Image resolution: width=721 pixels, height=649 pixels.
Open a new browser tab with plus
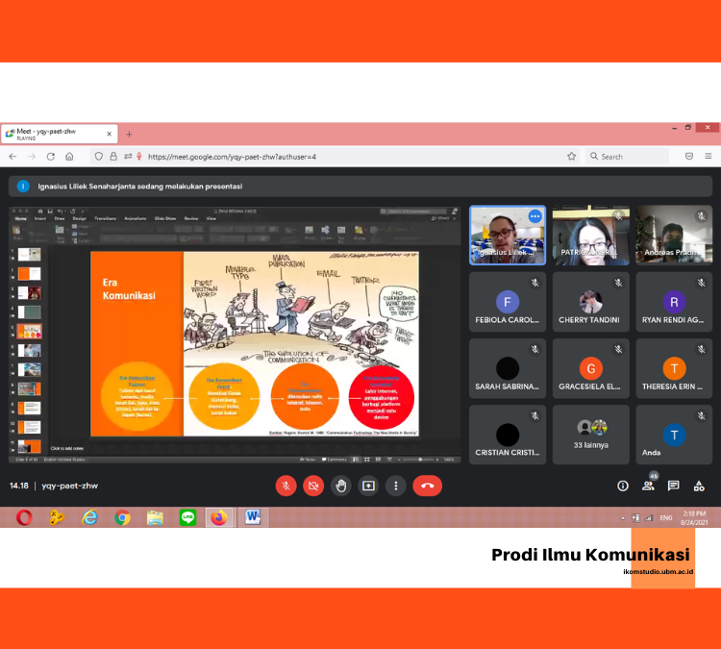tap(129, 135)
